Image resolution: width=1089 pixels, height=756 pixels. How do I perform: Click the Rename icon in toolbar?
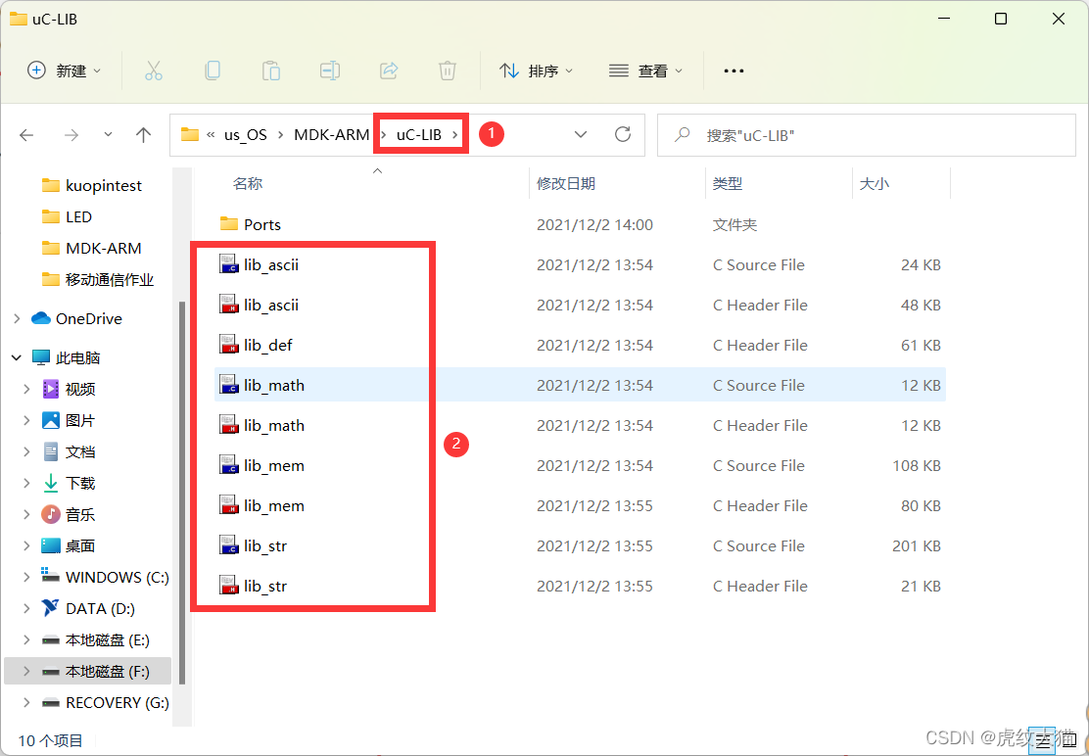click(329, 71)
